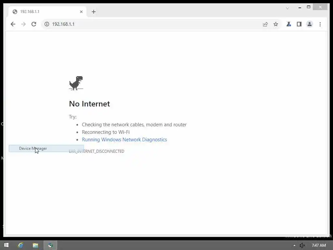Image resolution: width=333 pixels, height=250 pixels.
Task: Open the user profile avatar
Action: click(310, 24)
